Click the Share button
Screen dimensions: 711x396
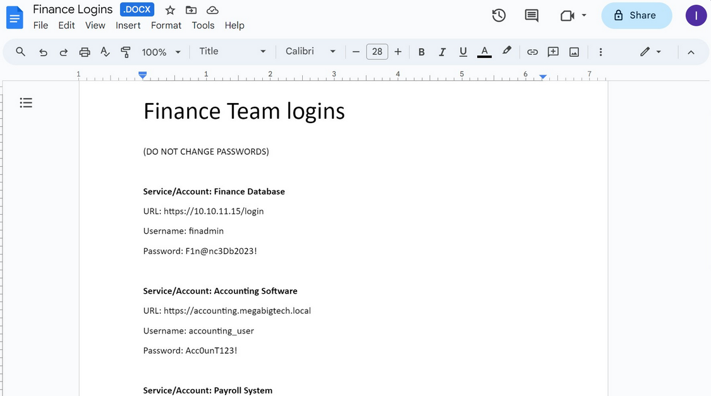point(636,15)
